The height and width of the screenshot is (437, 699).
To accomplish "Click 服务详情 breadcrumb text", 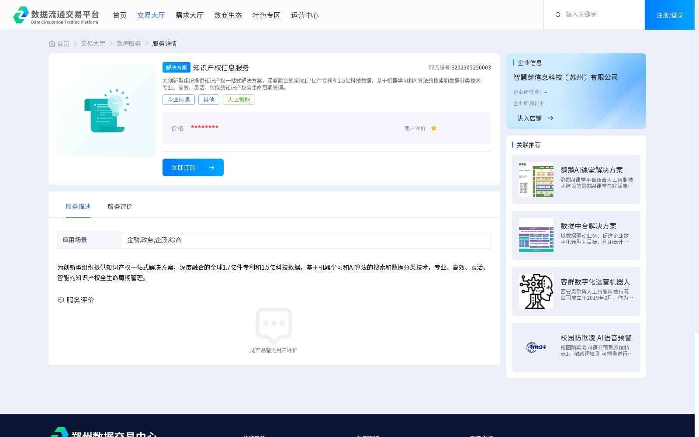I will (164, 44).
